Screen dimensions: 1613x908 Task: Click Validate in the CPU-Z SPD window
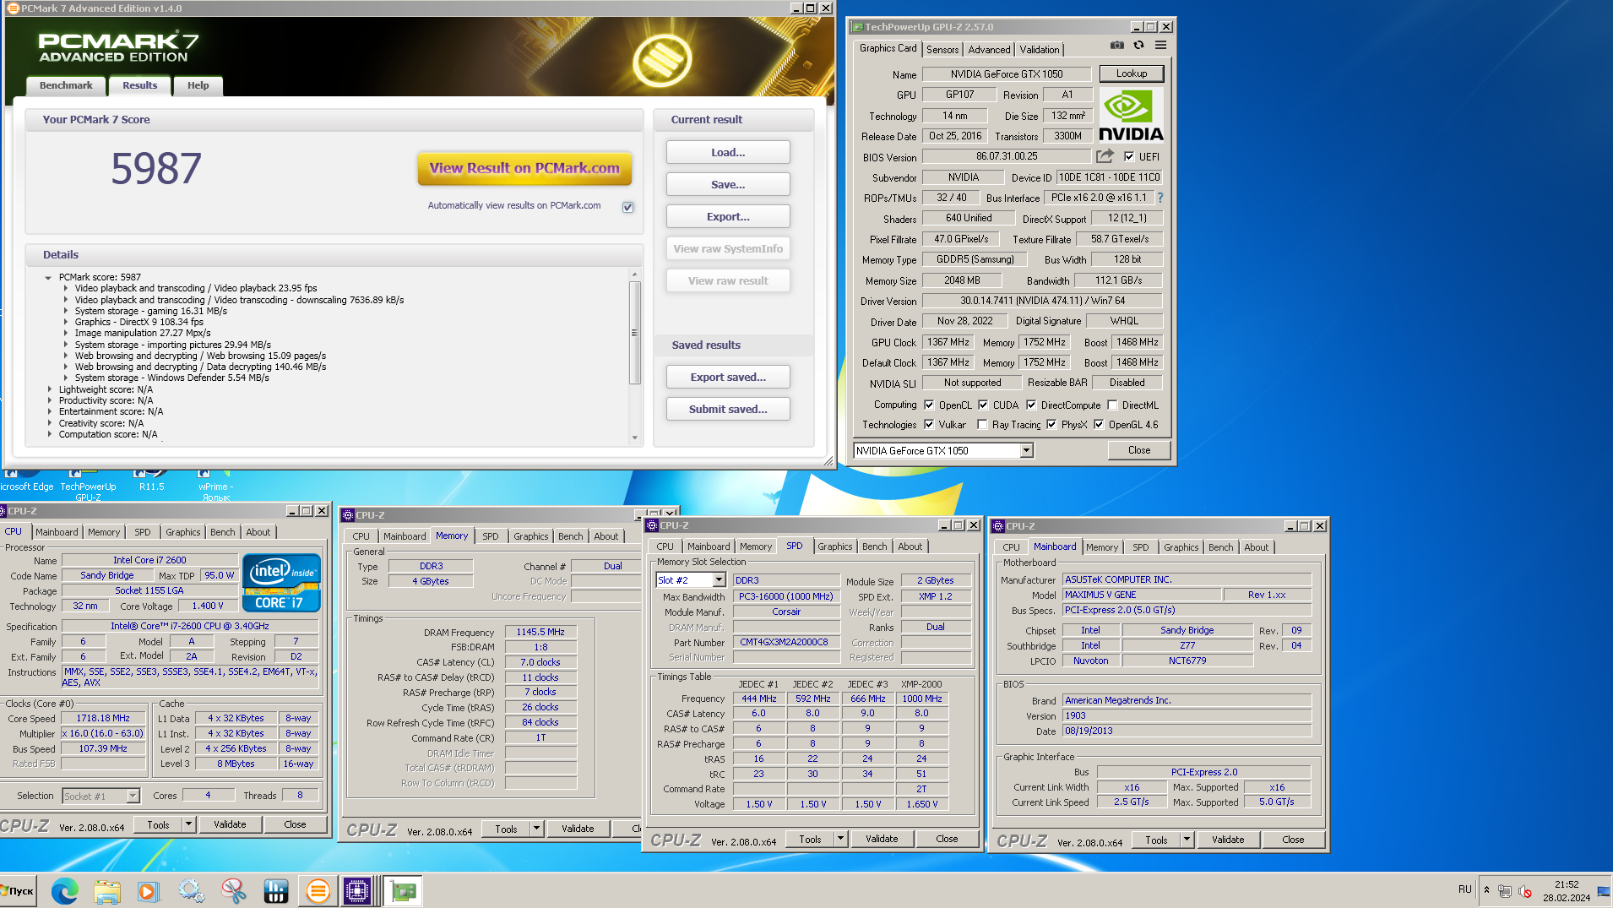coord(882,839)
